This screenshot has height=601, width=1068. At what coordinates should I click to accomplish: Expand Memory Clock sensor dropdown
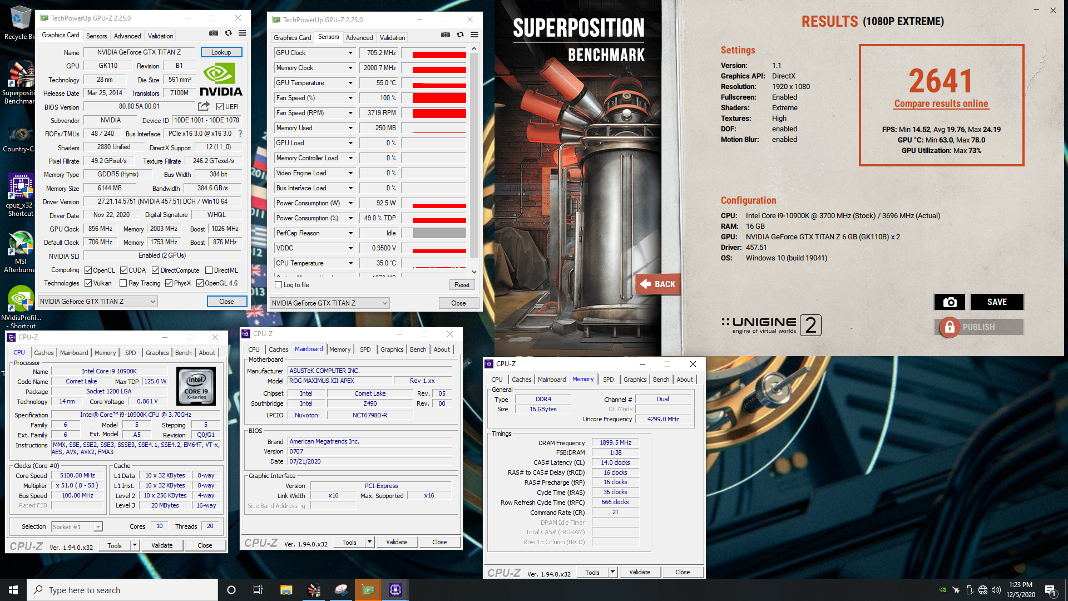pos(350,68)
